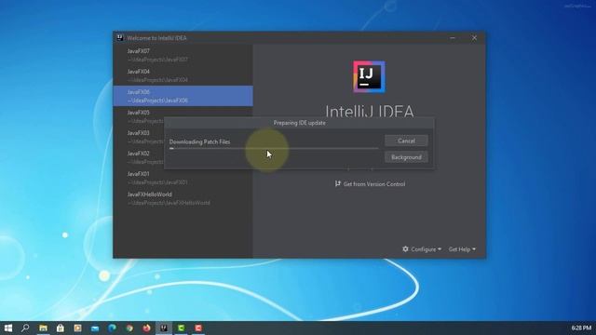The height and width of the screenshot is (335, 596).
Task: Open the JavaFX04 recent project
Action: point(183,75)
